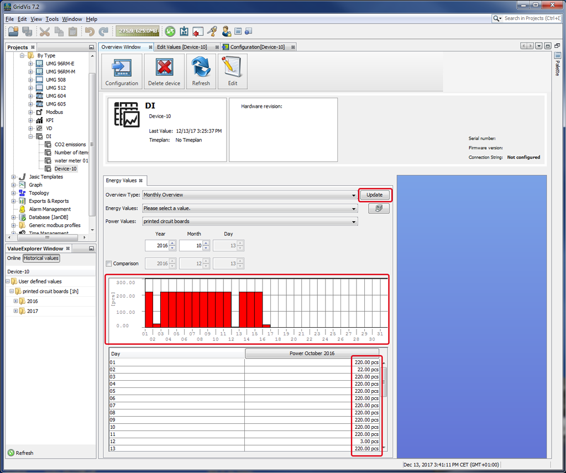Enable the Comparison checkbox
The width and height of the screenshot is (566, 473).
point(109,264)
